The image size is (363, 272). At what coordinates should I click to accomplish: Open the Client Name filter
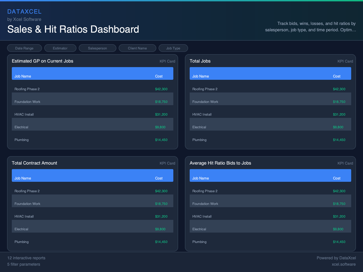(137, 48)
